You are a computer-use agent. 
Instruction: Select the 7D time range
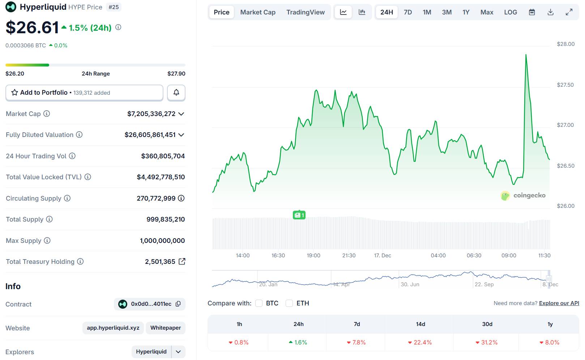[407, 12]
